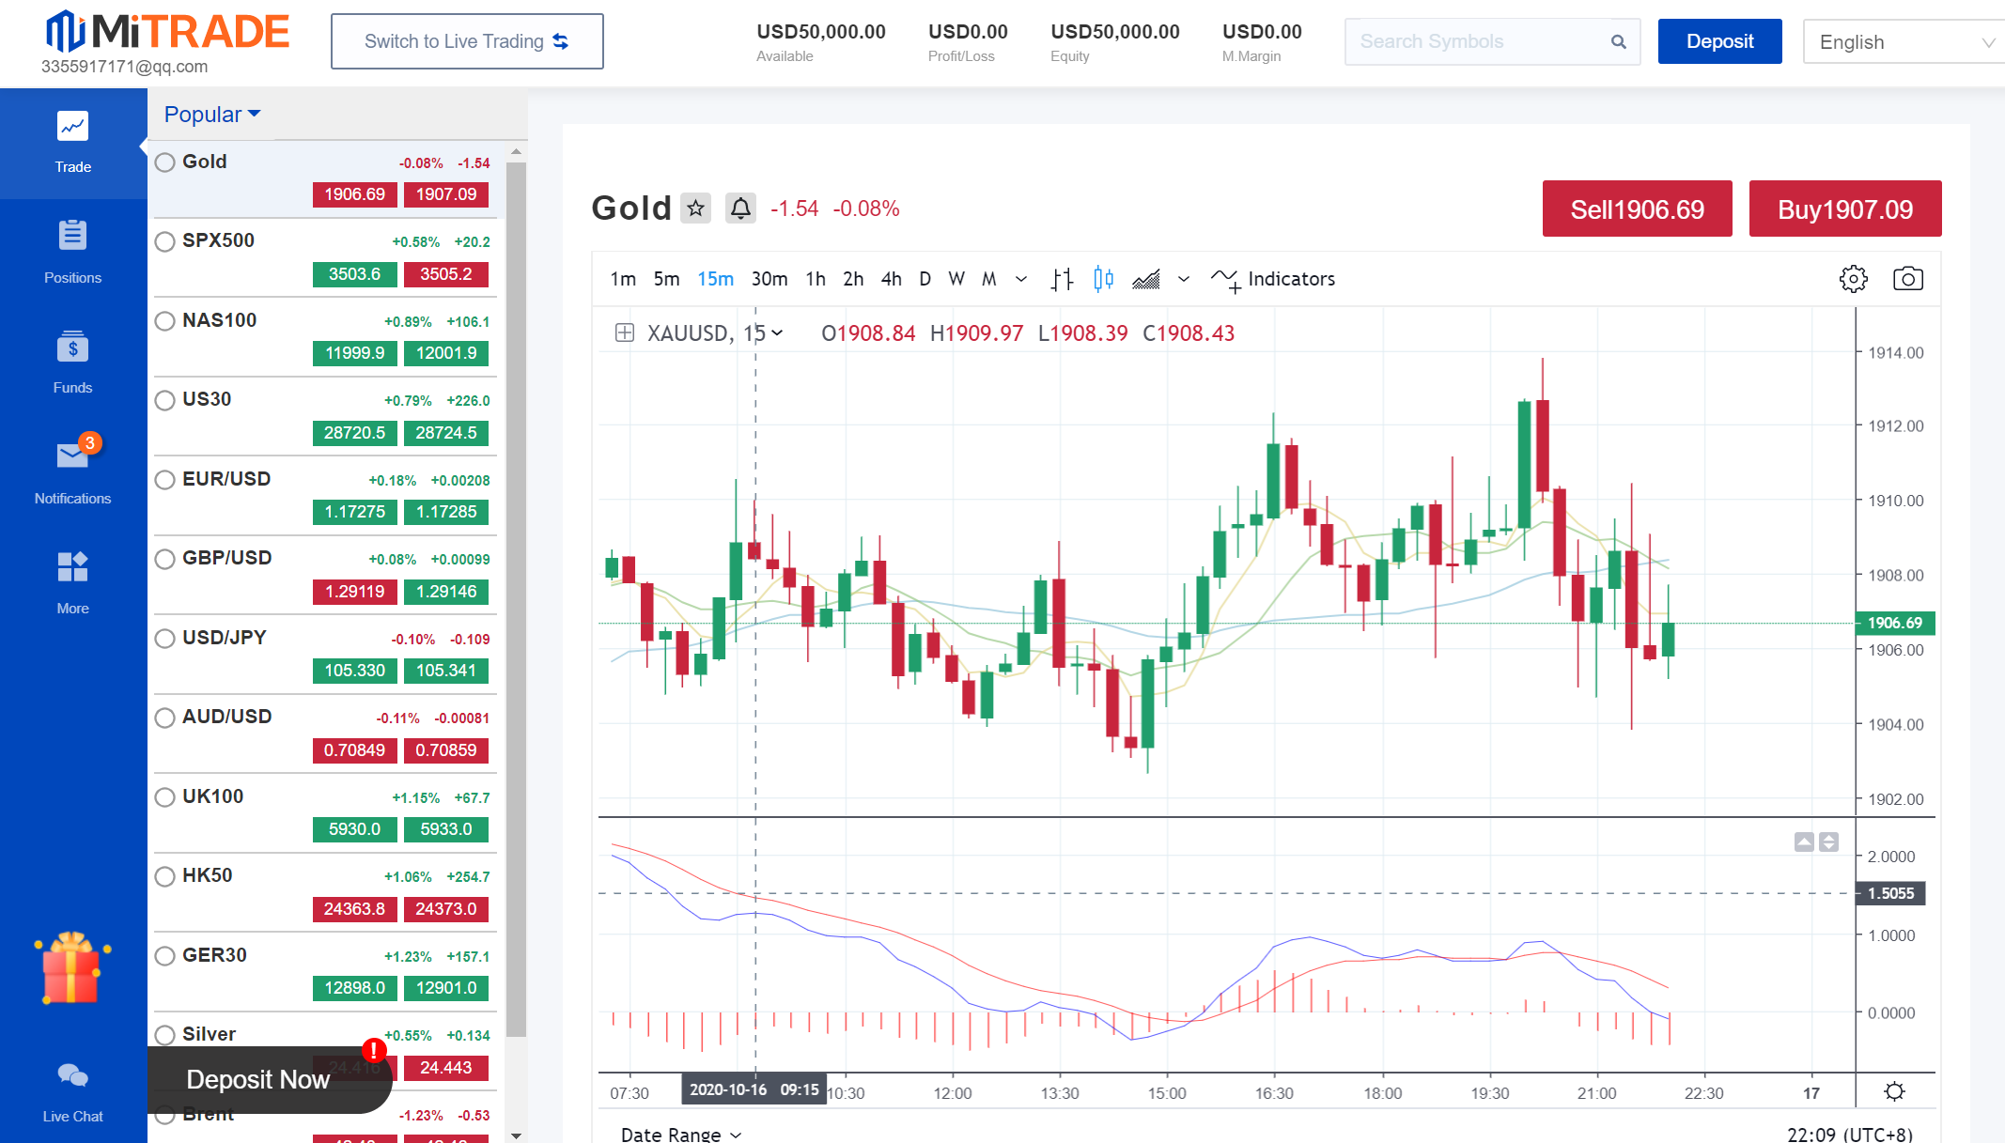Select the SPX500 radio button
The height and width of the screenshot is (1143, 2005).
point(165,241)
